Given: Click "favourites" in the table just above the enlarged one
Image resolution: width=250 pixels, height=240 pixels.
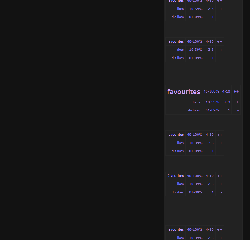Looking at the screenshot, I should pos(175,41).
